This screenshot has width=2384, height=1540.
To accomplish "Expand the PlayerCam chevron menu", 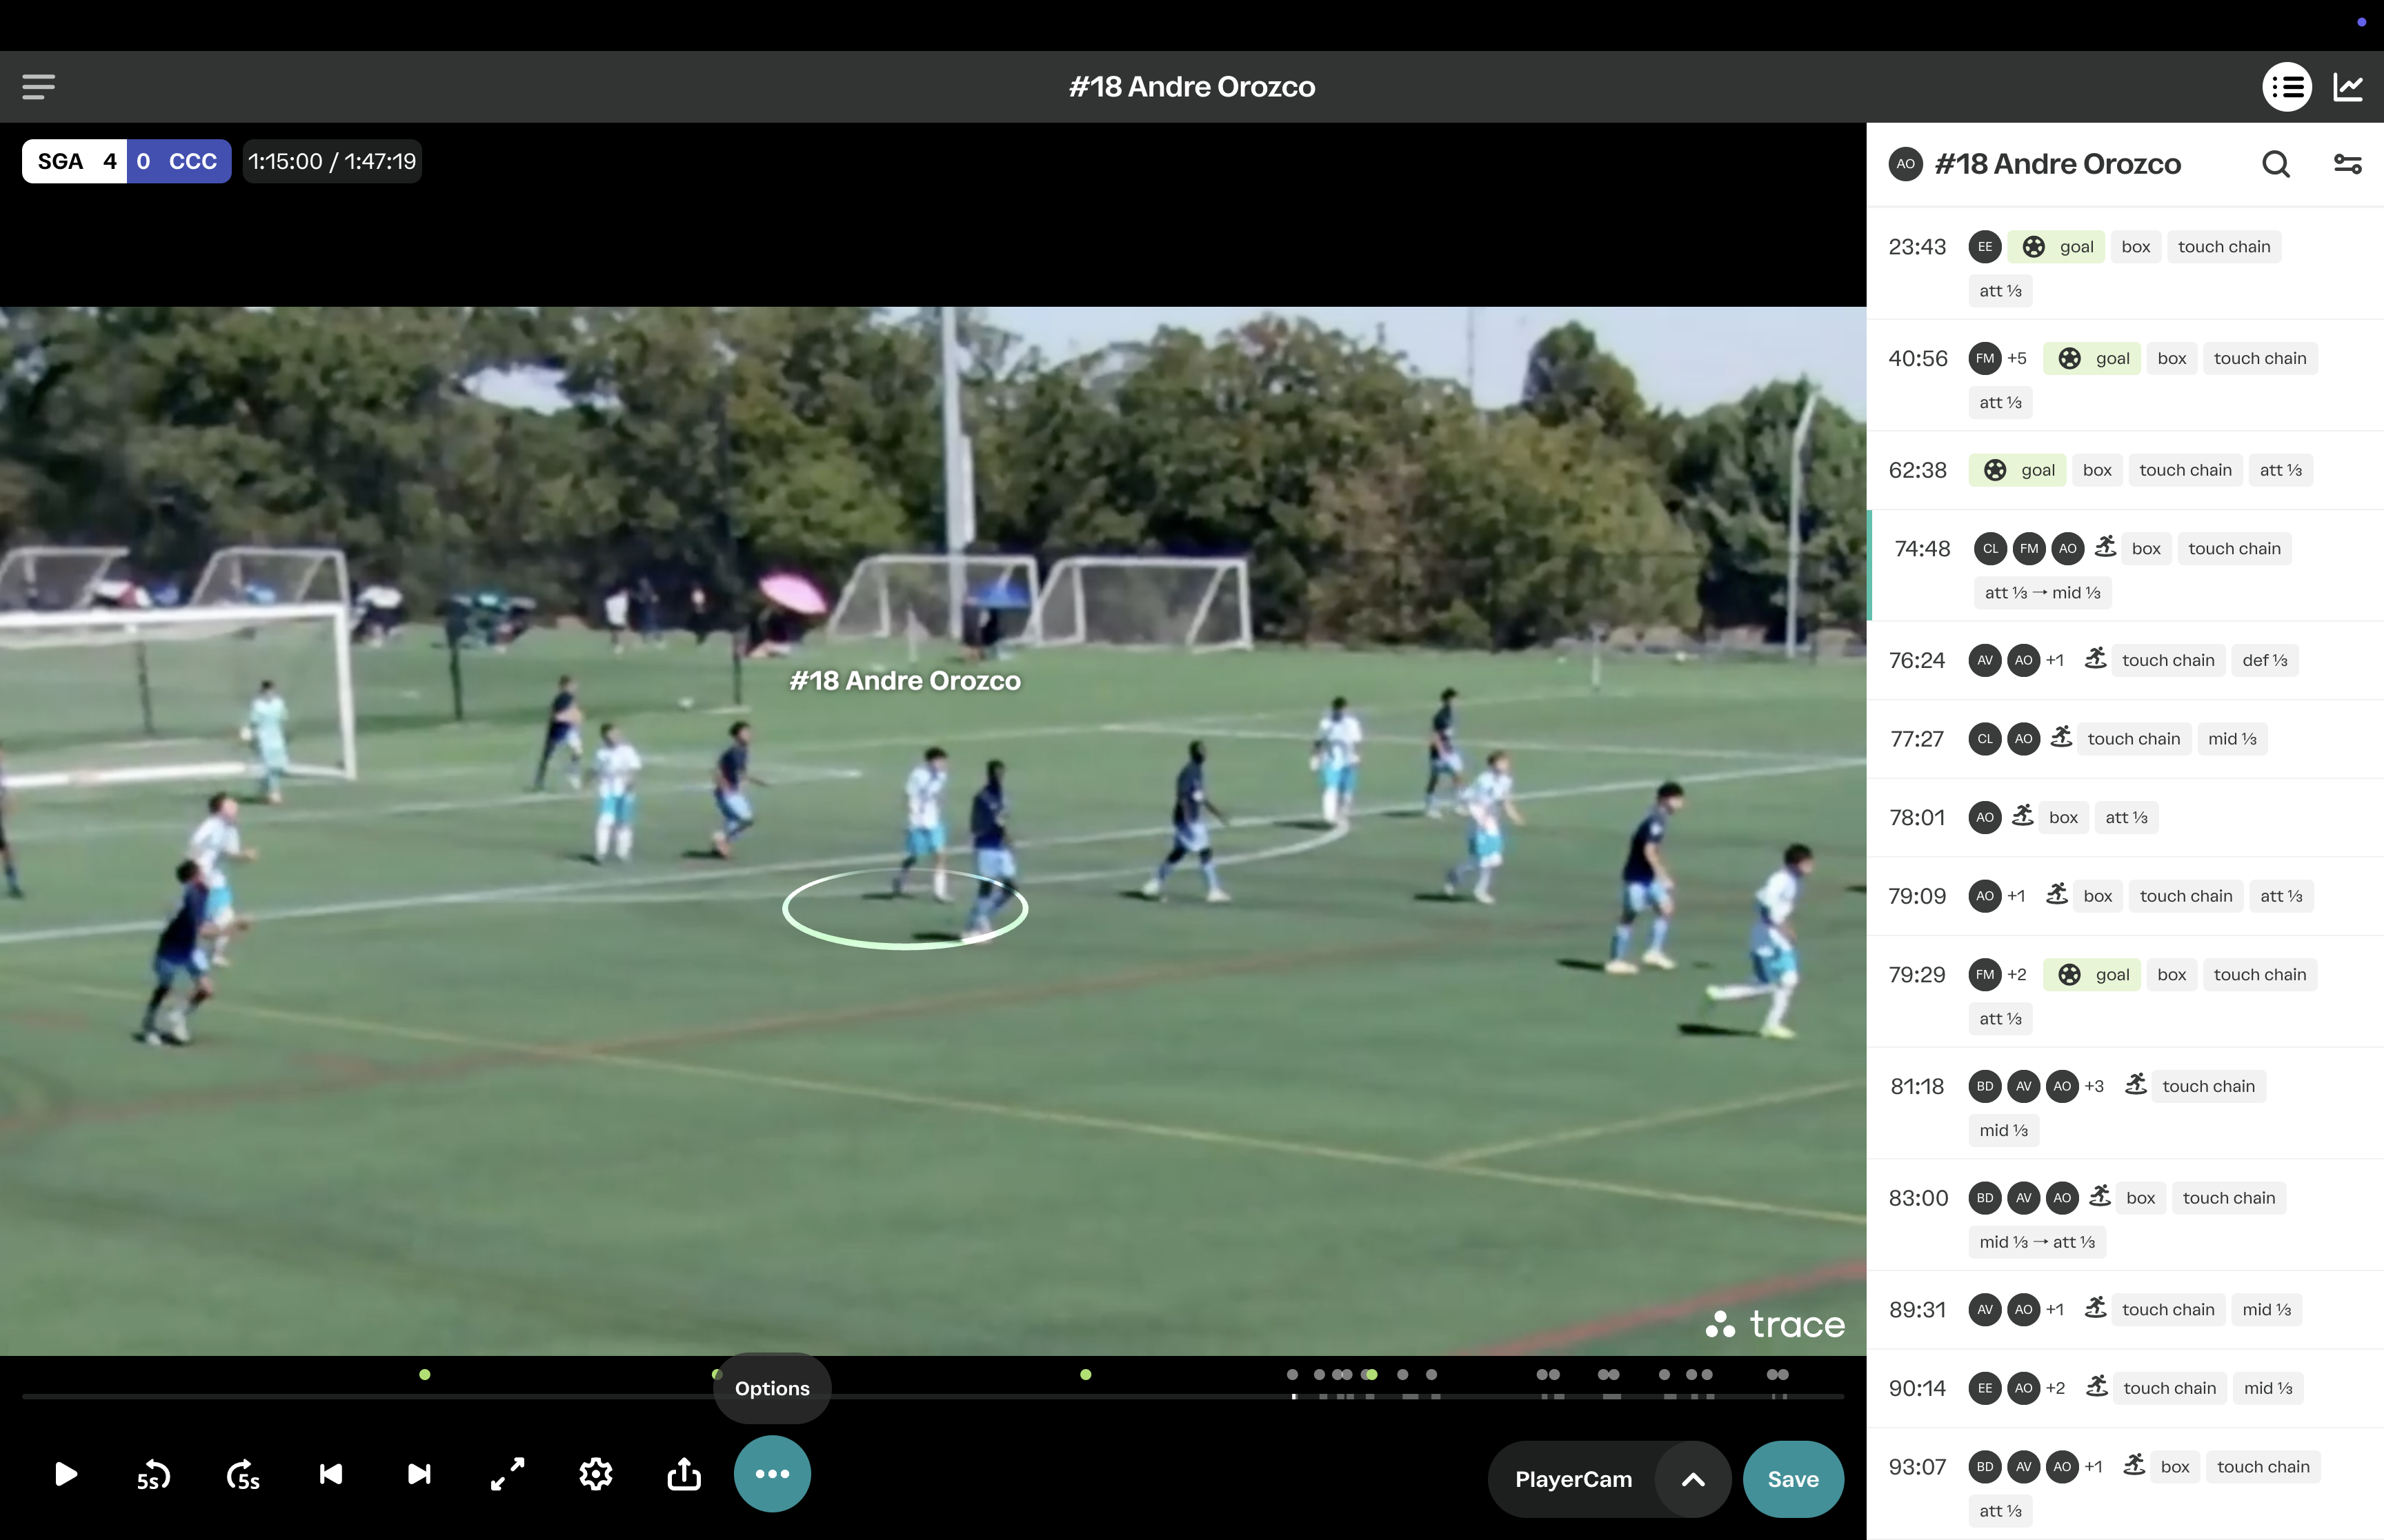I will tap(1693, 1480).
